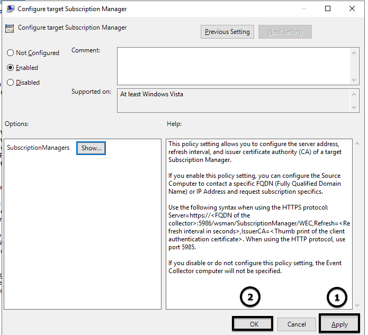The height and width of the screenshot is (335, 368).
Task: Click Help pane scroll down arrow
Action: coord(357,305)
